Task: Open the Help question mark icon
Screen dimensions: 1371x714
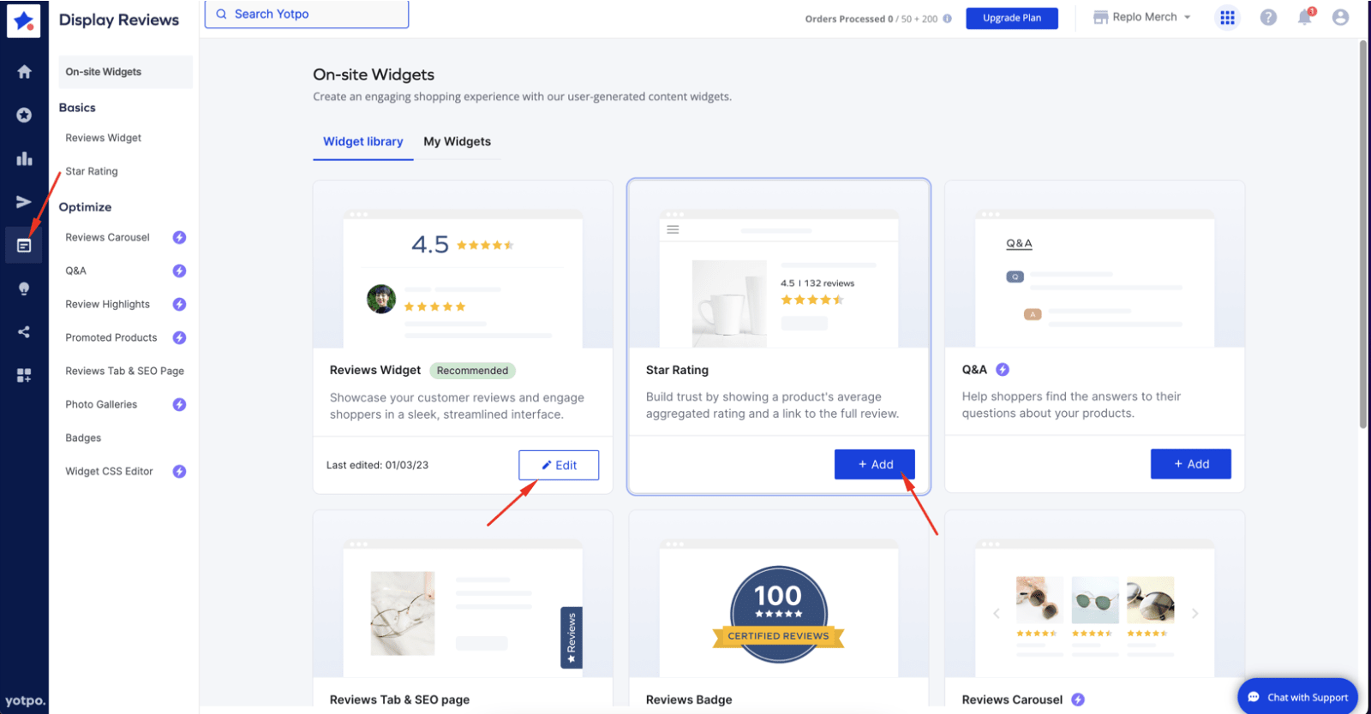Action: pos(1268,17)
